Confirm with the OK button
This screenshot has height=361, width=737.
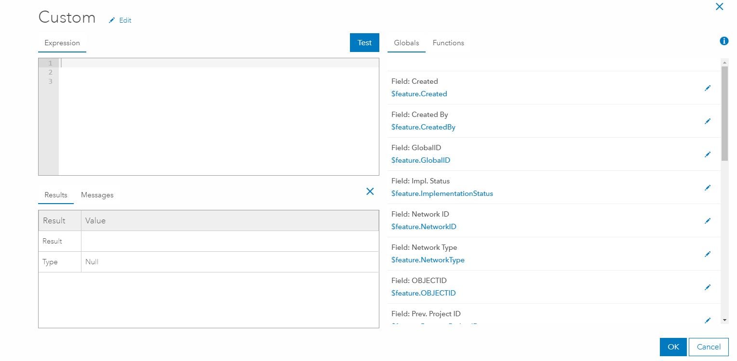point(673,347)
